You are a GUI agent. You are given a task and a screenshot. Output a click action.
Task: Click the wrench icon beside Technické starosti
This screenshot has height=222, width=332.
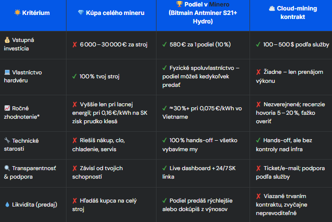coord(7,141)
